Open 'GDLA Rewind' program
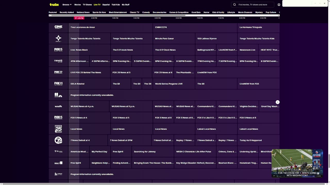The width and height of the screenshot is (330, 185). (x=89, y=84)
